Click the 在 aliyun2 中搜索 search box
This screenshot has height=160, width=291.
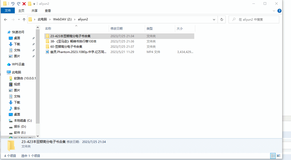254,20
